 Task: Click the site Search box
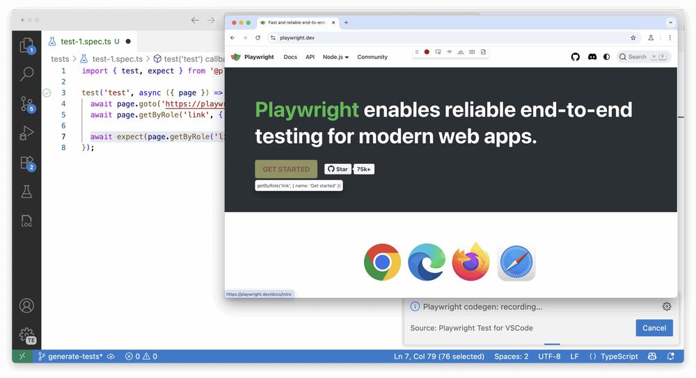(643, 57)
